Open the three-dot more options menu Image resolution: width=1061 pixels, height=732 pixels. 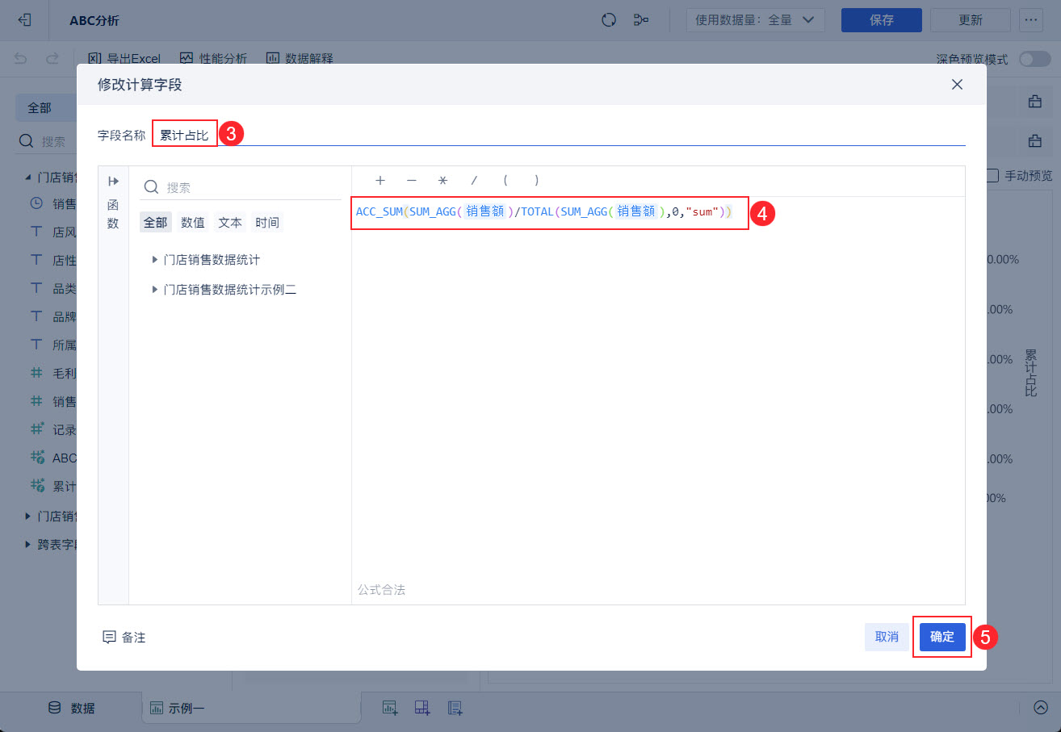1031,20
